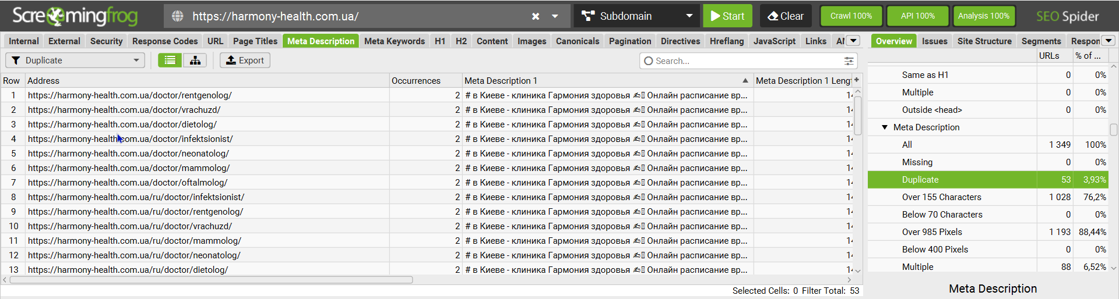Select Over 155 Characters filter row
The height and width of the screenshot is (299, 1119).
[941, 197]
